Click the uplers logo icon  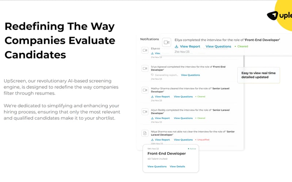coord(272,15)
